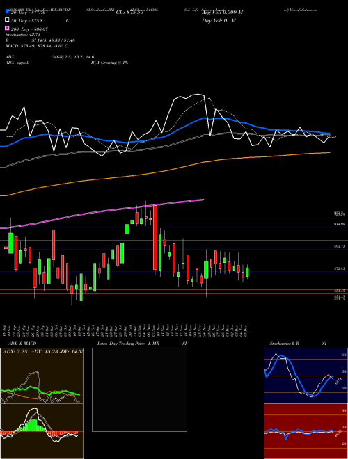Image resolution: width=348 pixels, height=459 pixels.
Task: Click the magenta 200 Day line over candles
Action: (102, 213)
